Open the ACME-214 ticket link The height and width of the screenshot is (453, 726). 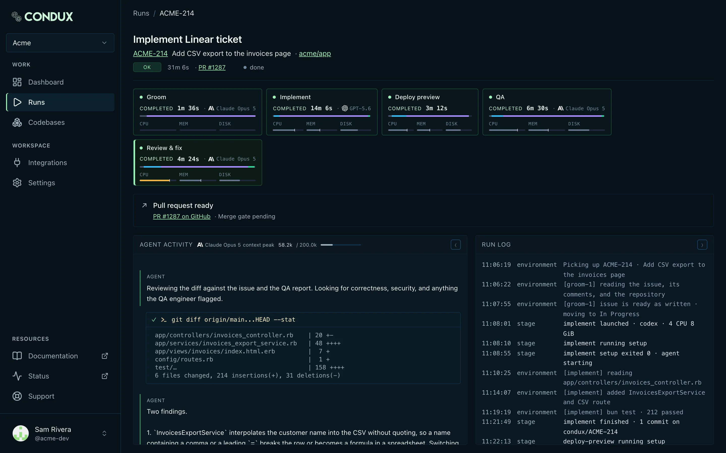pos(150,53)
